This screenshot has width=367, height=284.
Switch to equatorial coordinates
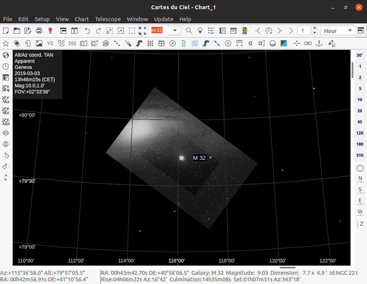[x=6, y=88]
